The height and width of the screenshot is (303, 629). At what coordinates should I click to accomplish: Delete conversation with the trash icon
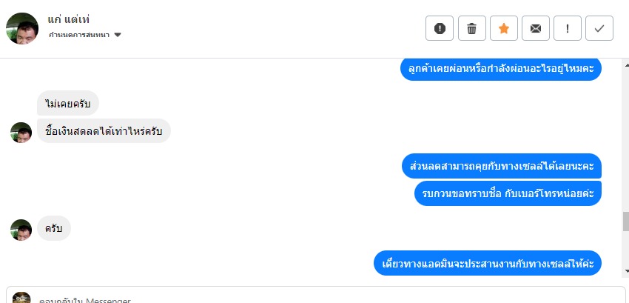coord(471,28)
